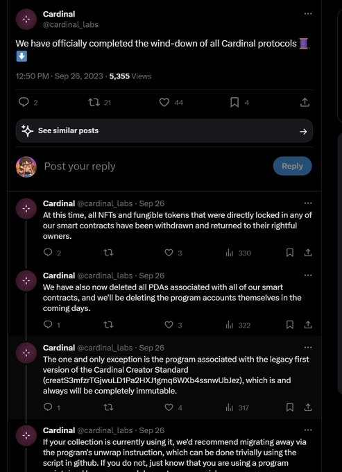Bookmark the reply about deleted PDAs
Screen dimensions: 342x472
(x=290, y=325)
